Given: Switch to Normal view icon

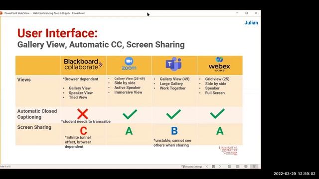Looking at the screenshot, I should pyautogui.click(x=230, y=167).
